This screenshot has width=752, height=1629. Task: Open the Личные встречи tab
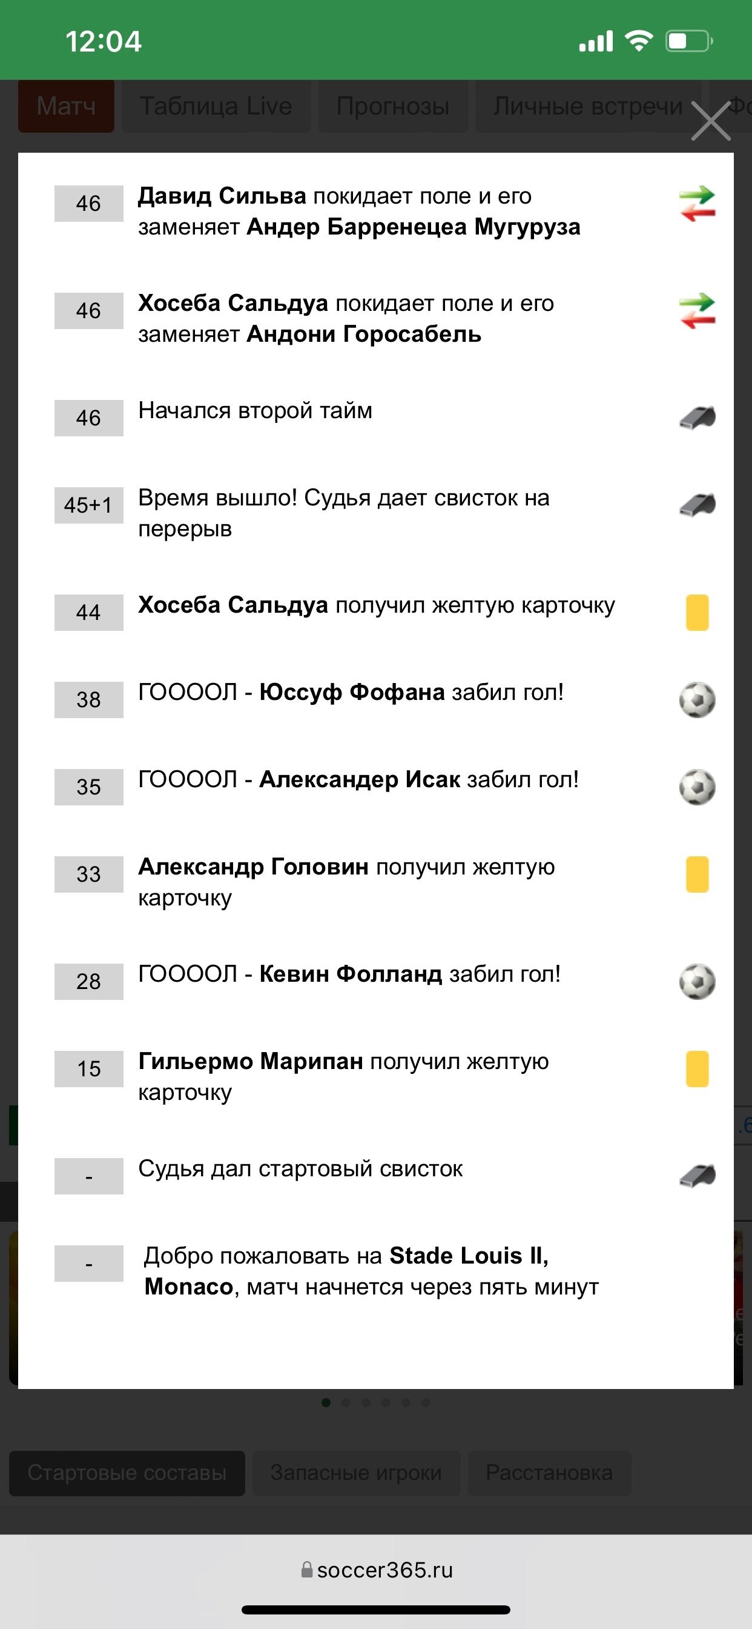588,106
